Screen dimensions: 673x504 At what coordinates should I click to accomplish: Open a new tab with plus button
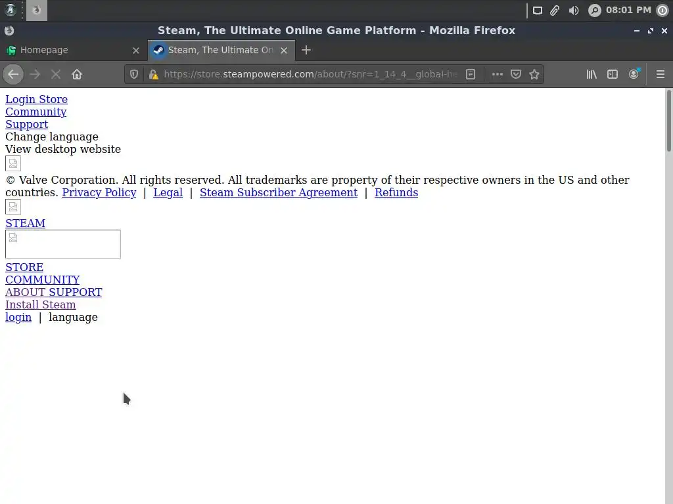click(306, 50)
